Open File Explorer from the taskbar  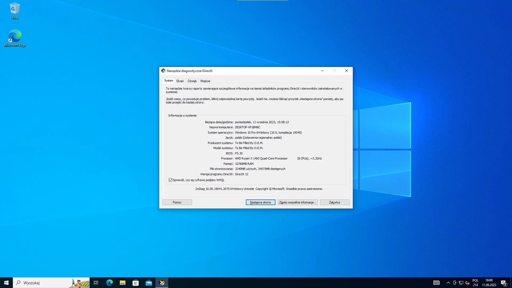[122, 283]
